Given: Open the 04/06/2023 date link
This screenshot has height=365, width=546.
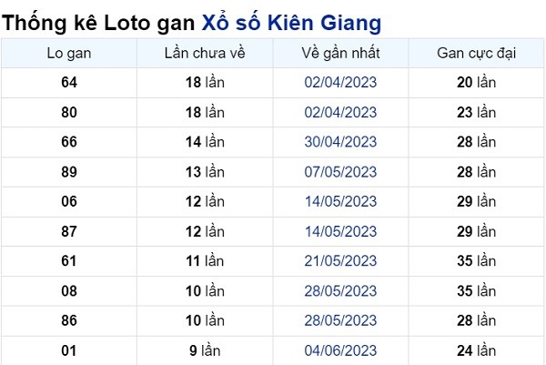Looking at the screenshot, I should 340,350.
